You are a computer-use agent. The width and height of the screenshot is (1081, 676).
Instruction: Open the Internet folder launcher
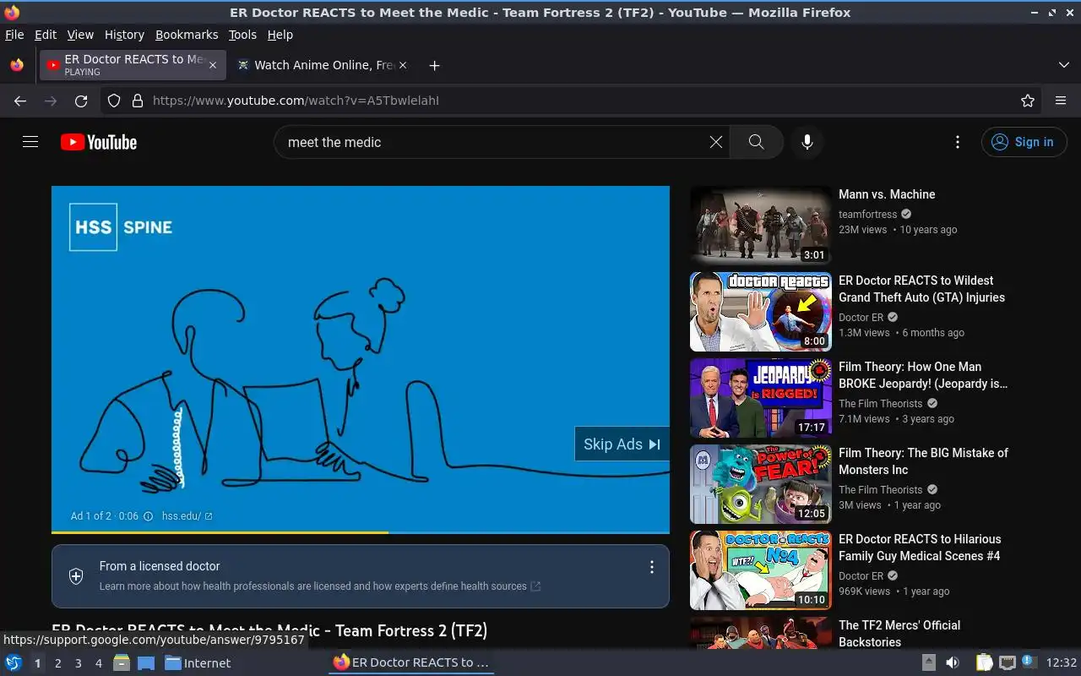198,663
